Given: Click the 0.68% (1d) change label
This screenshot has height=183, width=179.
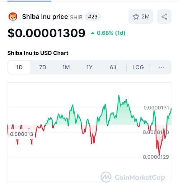Looking at the screenshot, I should (x=111, y=33).
